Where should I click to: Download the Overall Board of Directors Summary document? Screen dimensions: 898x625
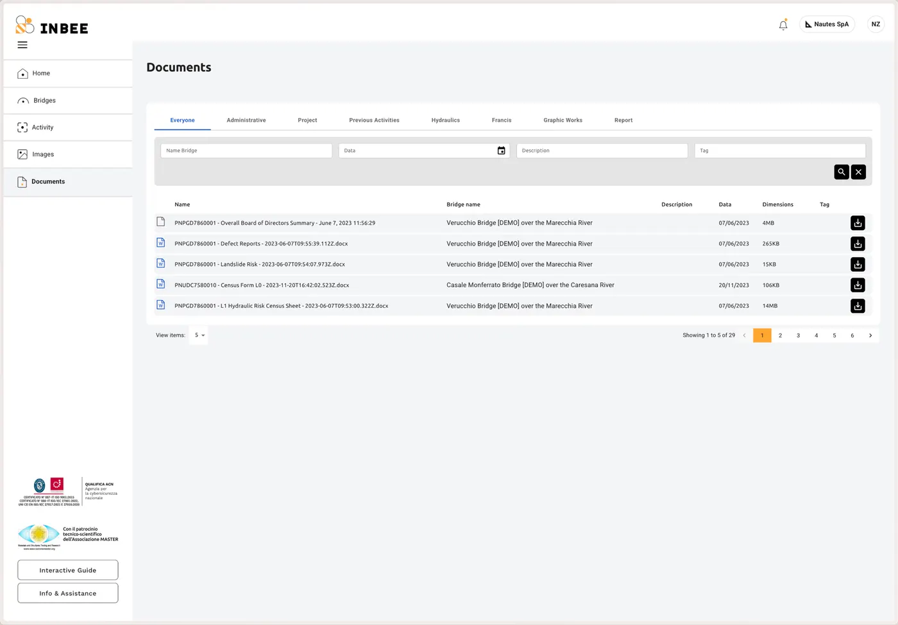point(858,223)
